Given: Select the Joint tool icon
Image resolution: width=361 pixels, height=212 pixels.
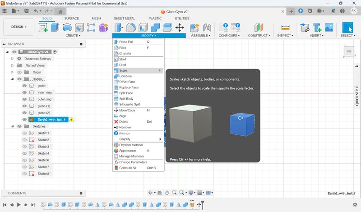Looking at the screenshot, I should [x=207, y=28].
